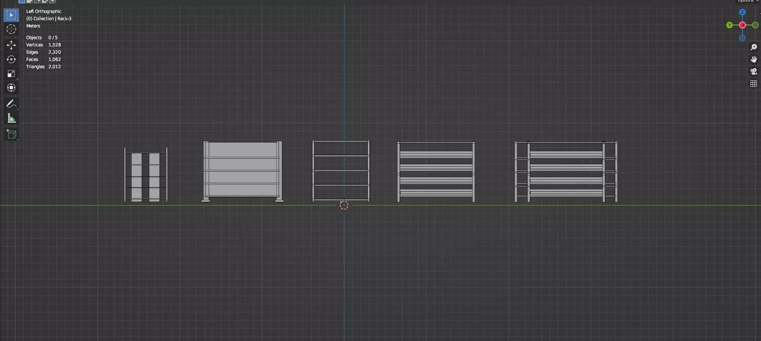Image resolution: width=761 pixels, height=341 pixels.
Task: Click the Faces value '1,062'
Action: coord(55,59)
